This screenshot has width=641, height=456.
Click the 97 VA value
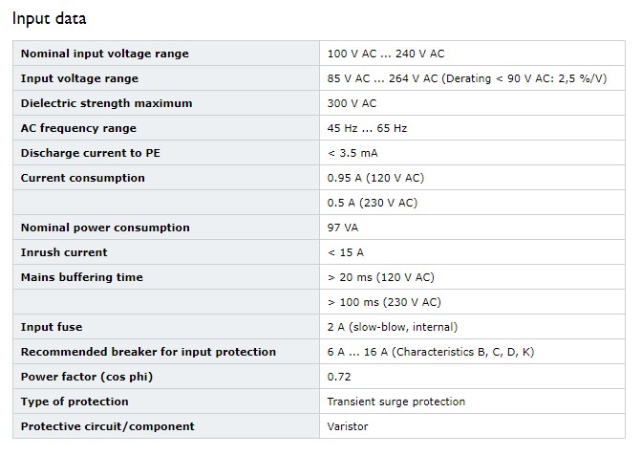point(343,228)
